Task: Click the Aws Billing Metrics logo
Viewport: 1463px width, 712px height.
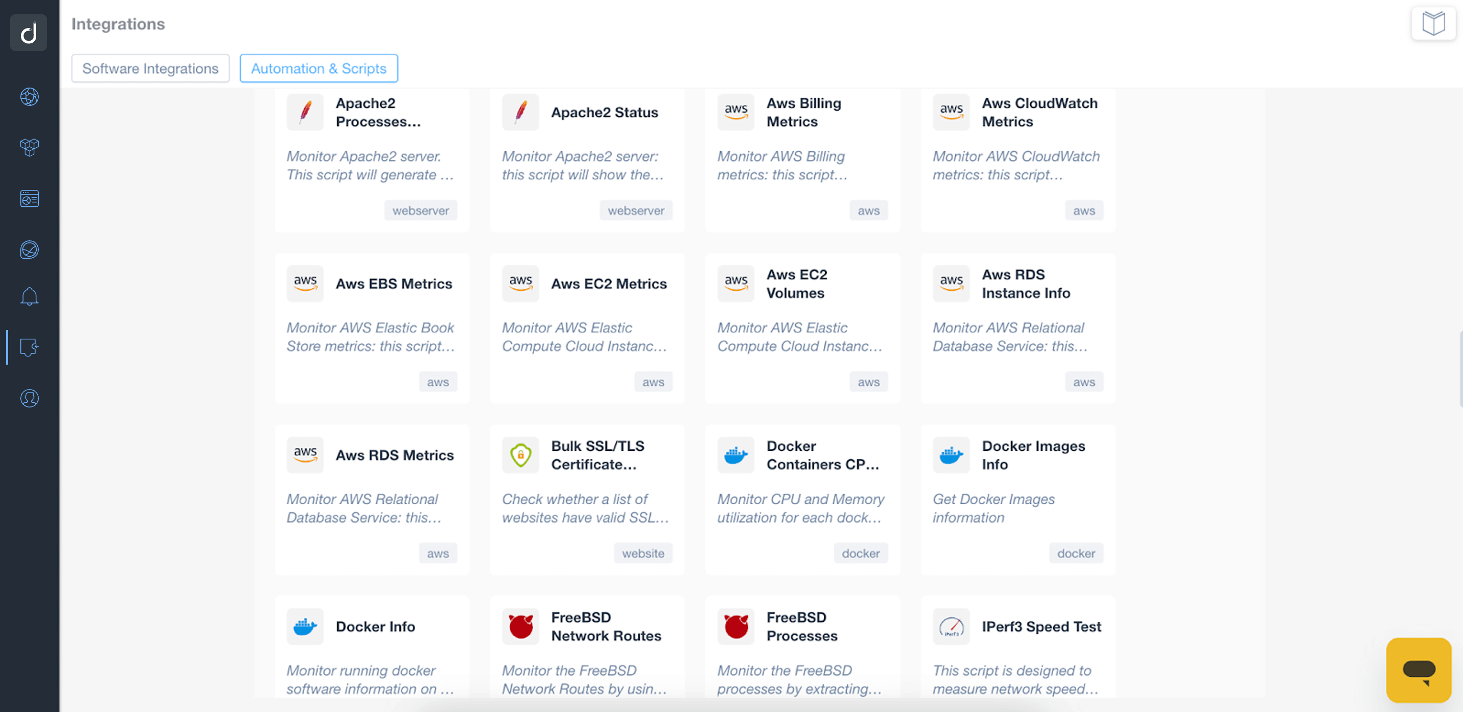Action: [x=736, y=113]
